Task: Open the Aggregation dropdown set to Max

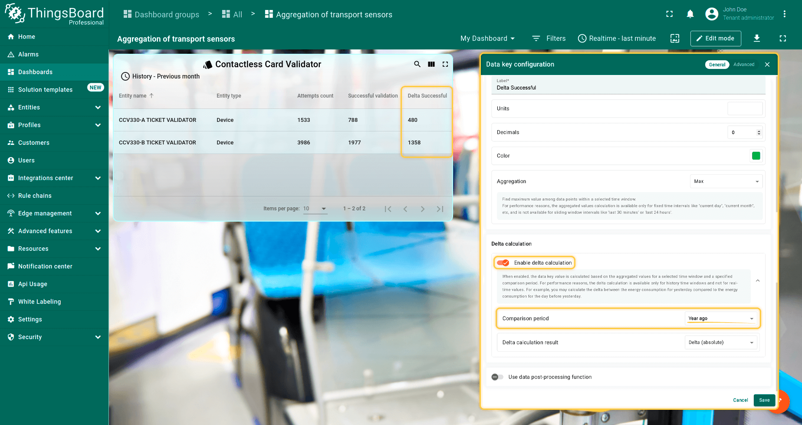Action: 726,181
